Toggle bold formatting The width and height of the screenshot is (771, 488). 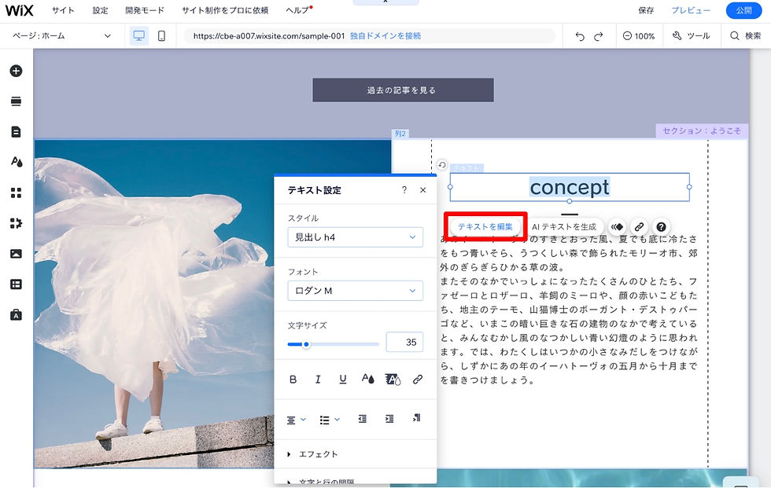tap(293, 380)
